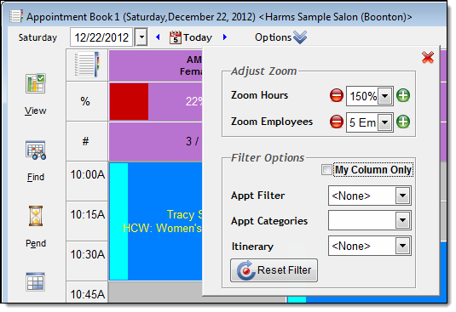Screen dimensions: 456x312
Task: Click the grid calendar icon below Pend
Action: pyautogui.click(x=35, y=281)
